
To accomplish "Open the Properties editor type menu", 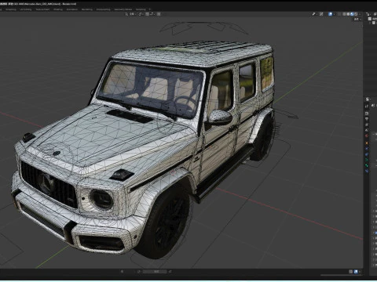I will pos(368,99).
